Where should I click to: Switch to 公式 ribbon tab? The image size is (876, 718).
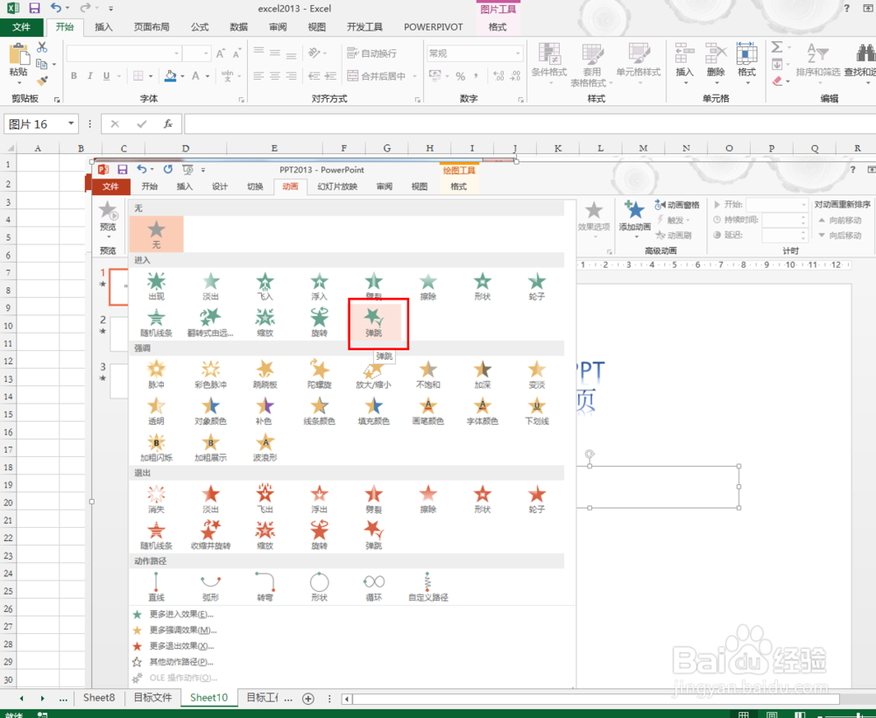(x=200, y=27)
